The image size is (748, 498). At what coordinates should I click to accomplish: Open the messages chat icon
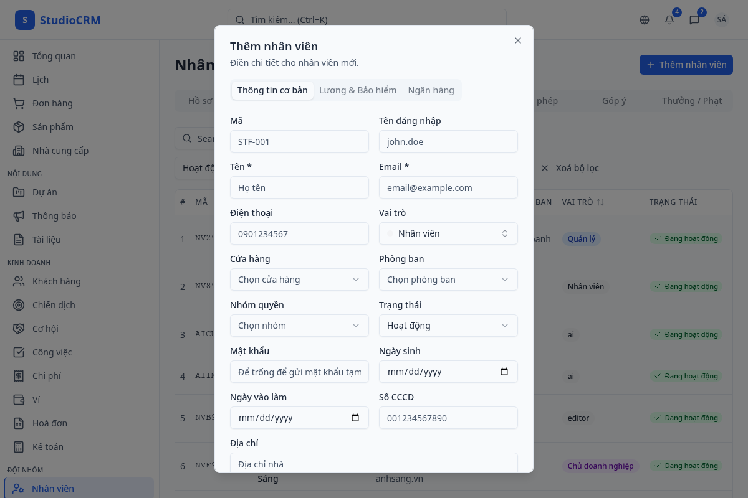click(694, 20)
